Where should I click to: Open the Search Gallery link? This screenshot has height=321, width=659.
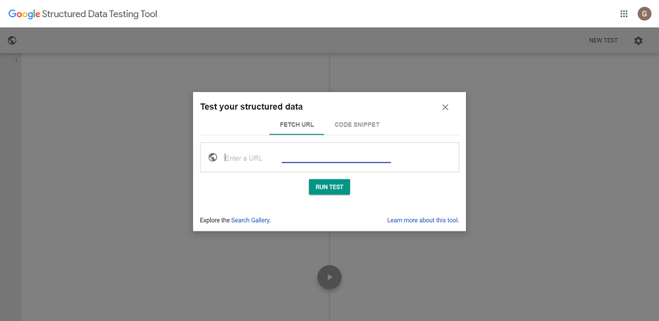[250, 220]
